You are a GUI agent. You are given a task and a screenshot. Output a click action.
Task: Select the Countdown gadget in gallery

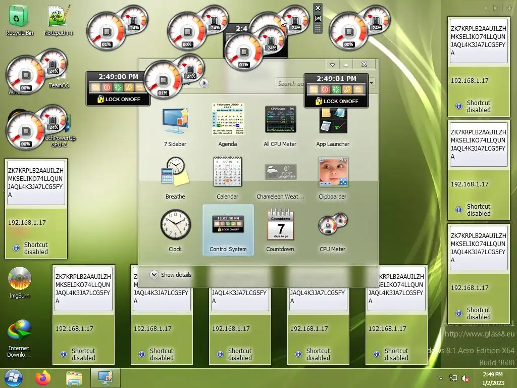tap(280, 230)
